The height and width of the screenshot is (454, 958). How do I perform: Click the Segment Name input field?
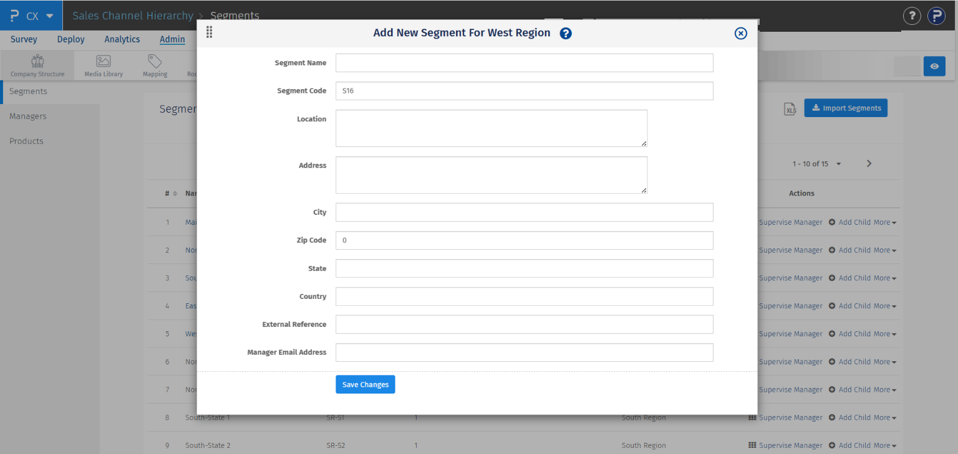click(x=524, y=62)
